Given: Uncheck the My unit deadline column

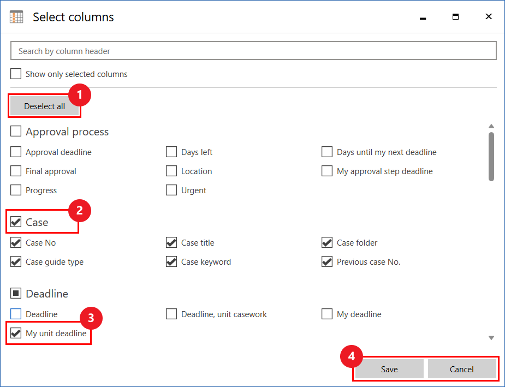Looking at the screenshot, I should (16, 333).
